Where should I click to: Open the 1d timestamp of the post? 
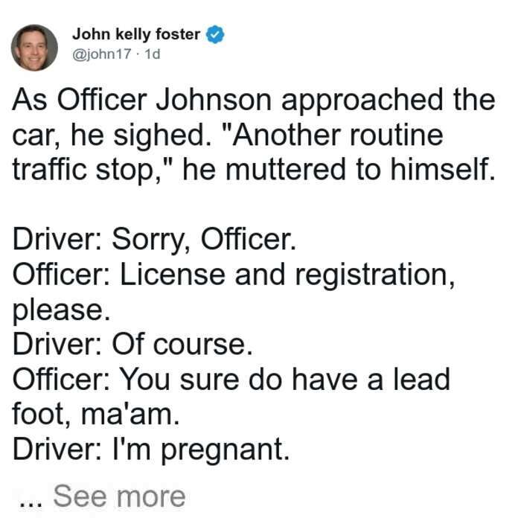[x=152, y=54]
